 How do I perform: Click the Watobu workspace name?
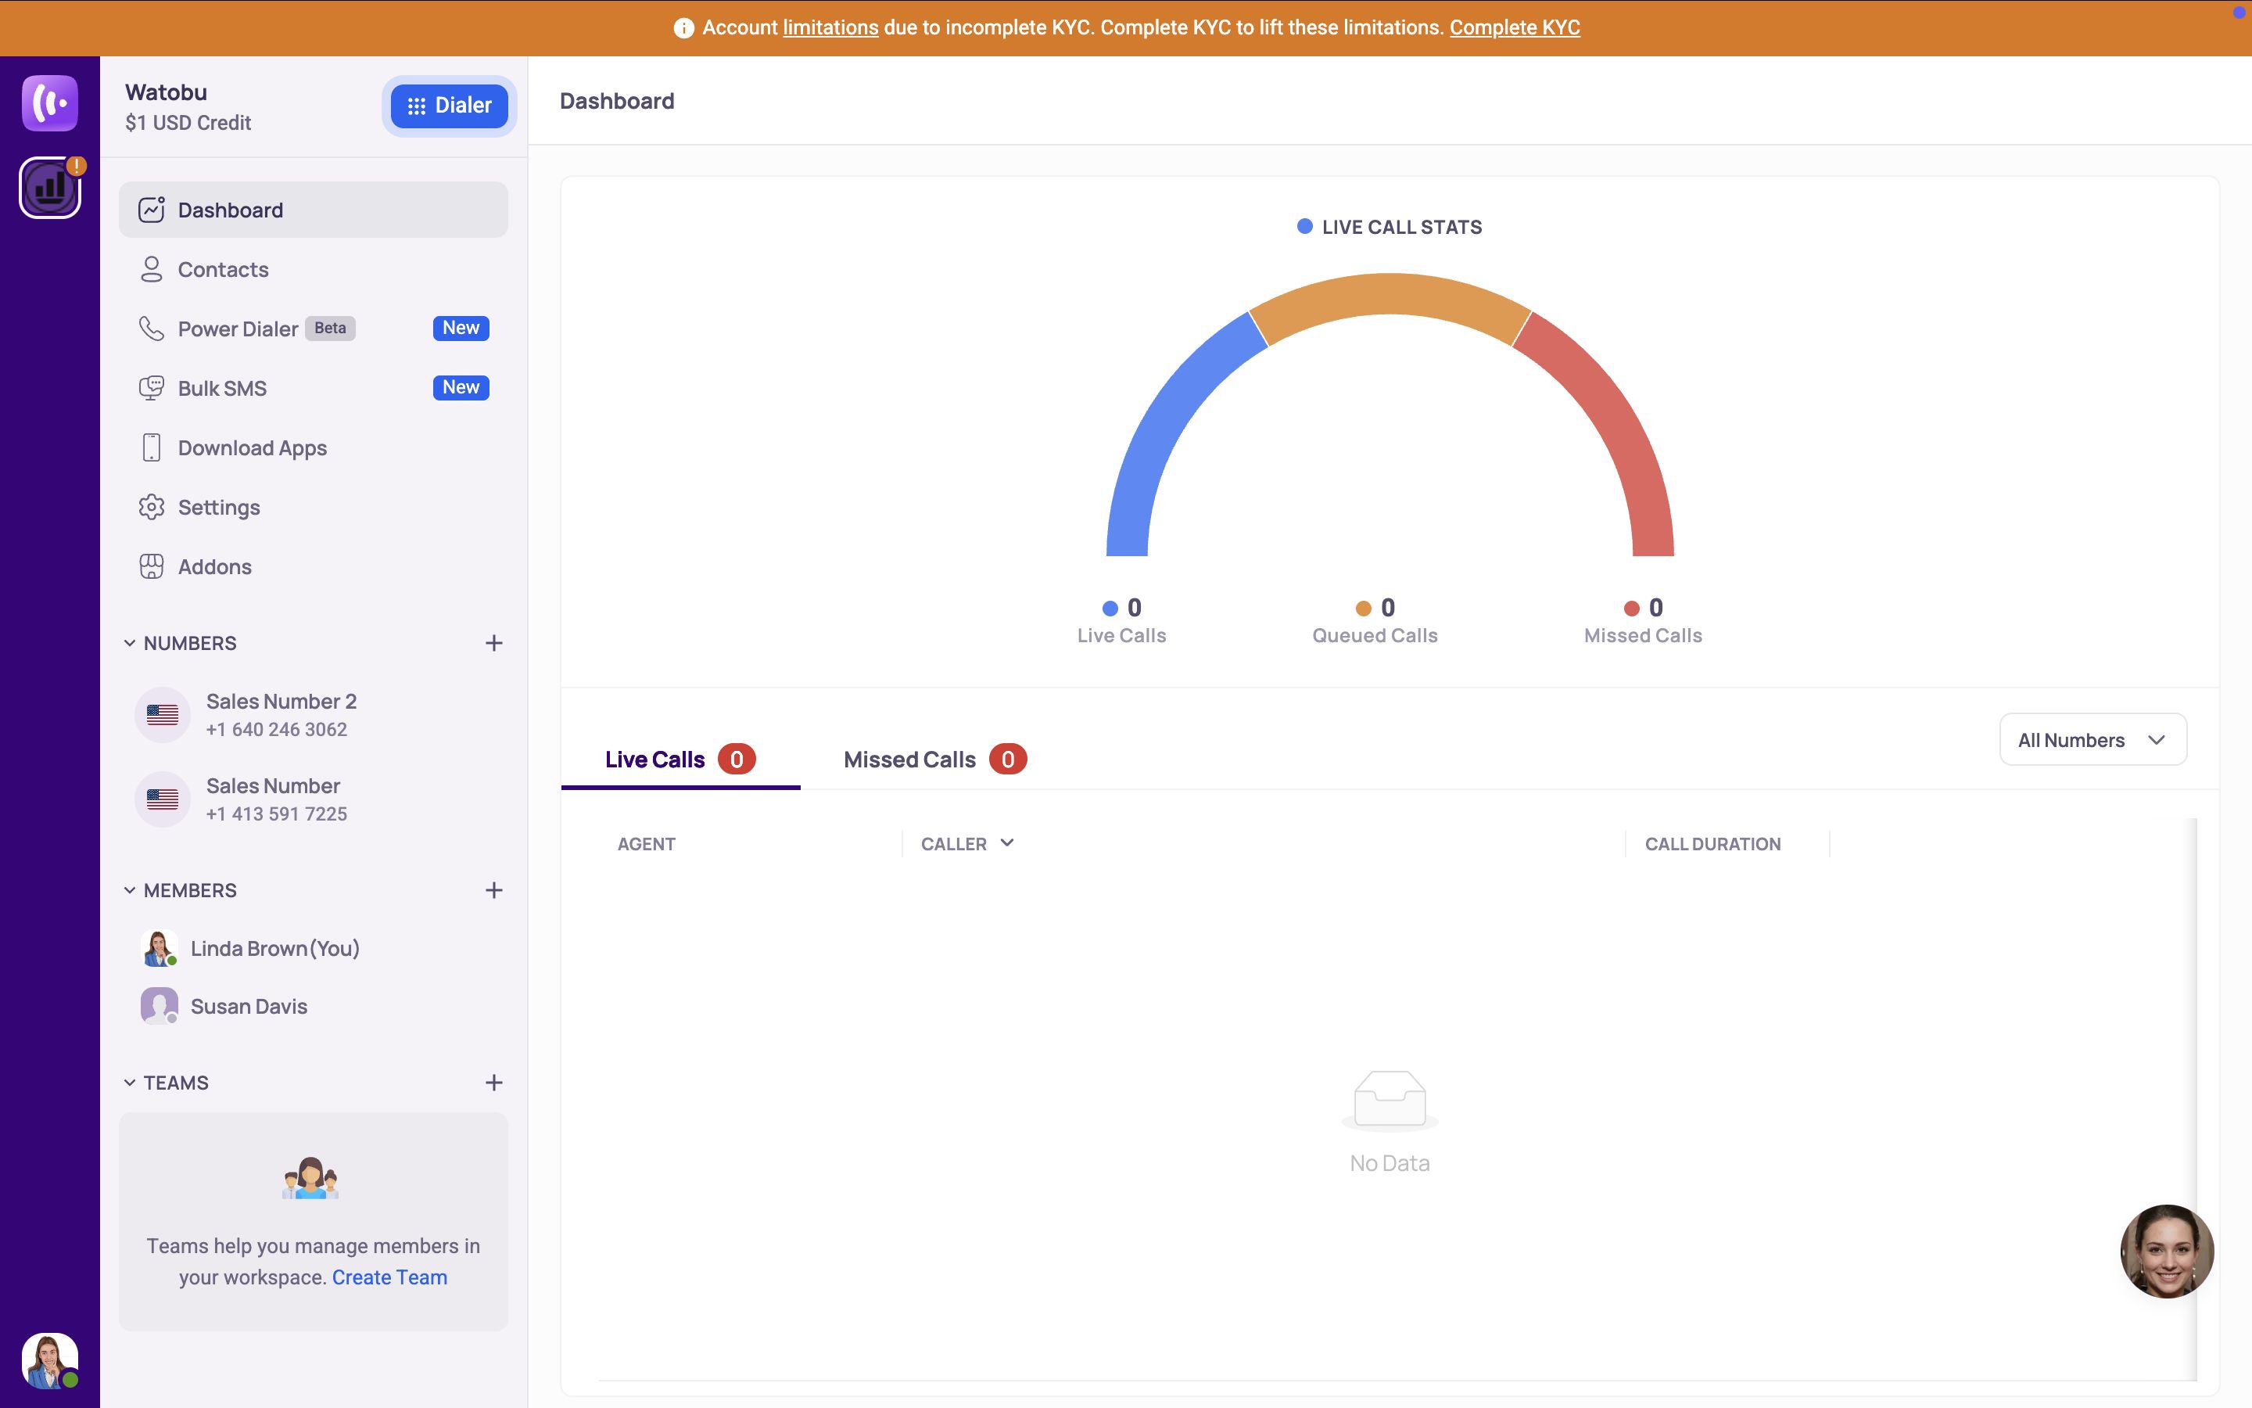point(167,92)
